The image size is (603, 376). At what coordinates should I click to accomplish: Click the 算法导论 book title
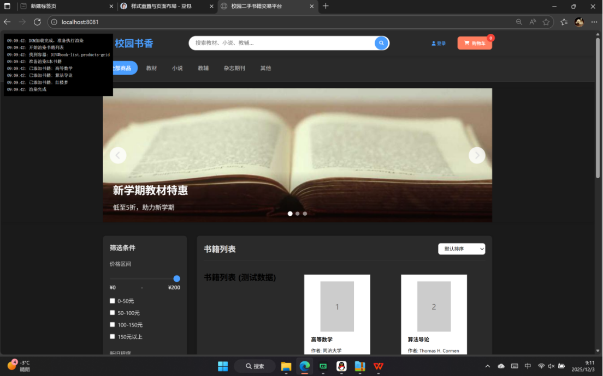point(418,339)
